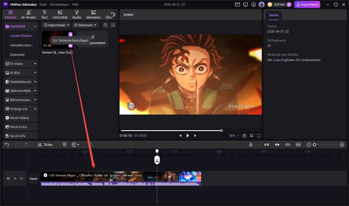This screenshot has width=349, height=206.
Task: Add a marker with the shield icon
Action: (65, 145)
